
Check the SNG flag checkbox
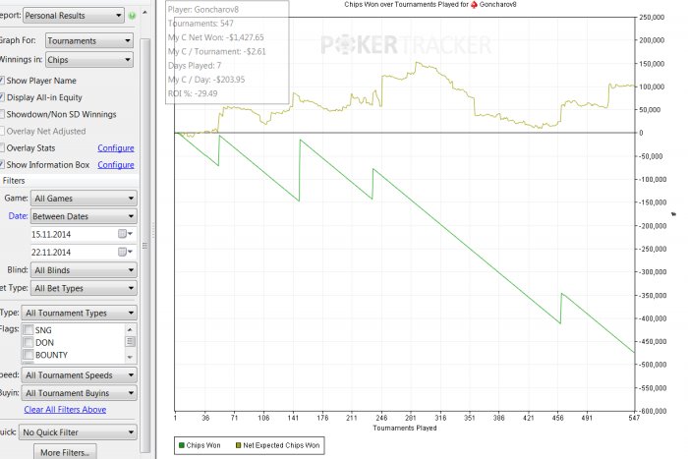pyautogui.click(x=29, y=330)
